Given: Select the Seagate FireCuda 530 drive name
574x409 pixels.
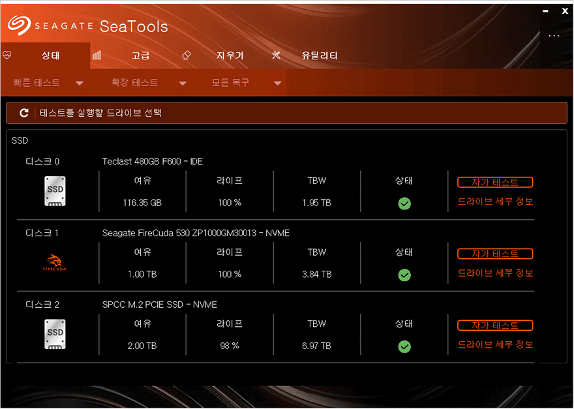Looking at the screenshot, I should 196,234.
